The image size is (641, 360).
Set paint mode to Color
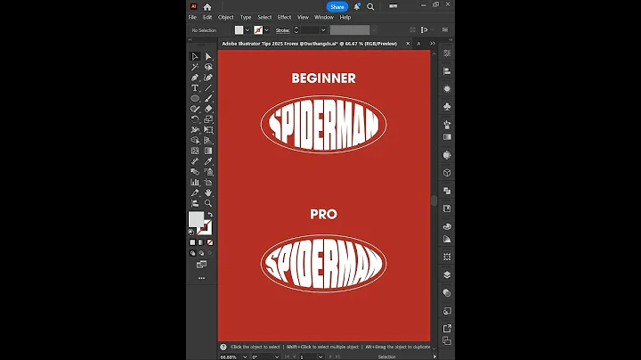192,242
